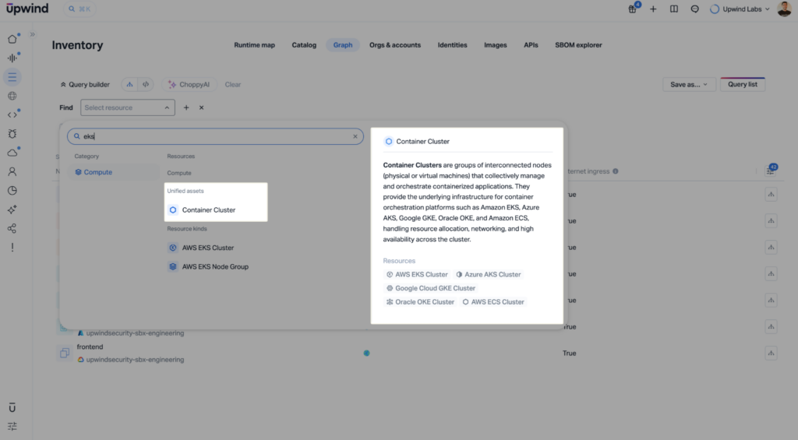The height and width of the screenshot is (440, 798).
Task: Open the chat support icon
Action: (694, 9)
